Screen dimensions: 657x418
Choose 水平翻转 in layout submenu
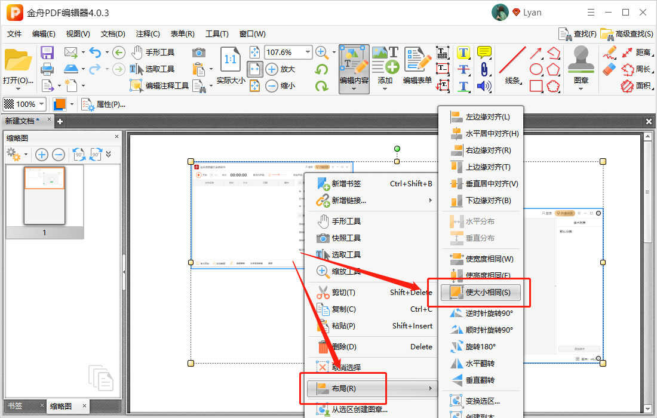coord(481,363)
